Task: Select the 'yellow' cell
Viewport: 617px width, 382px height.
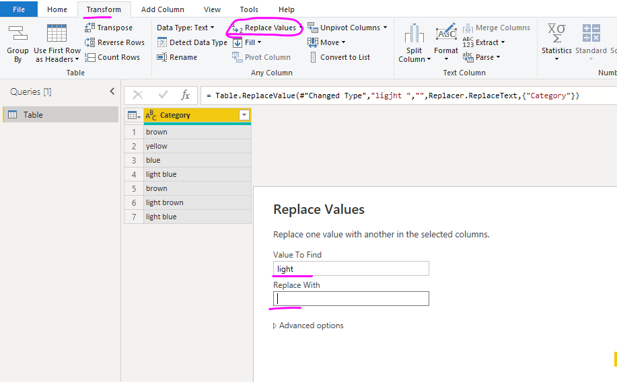Action: tap(197, 146)
